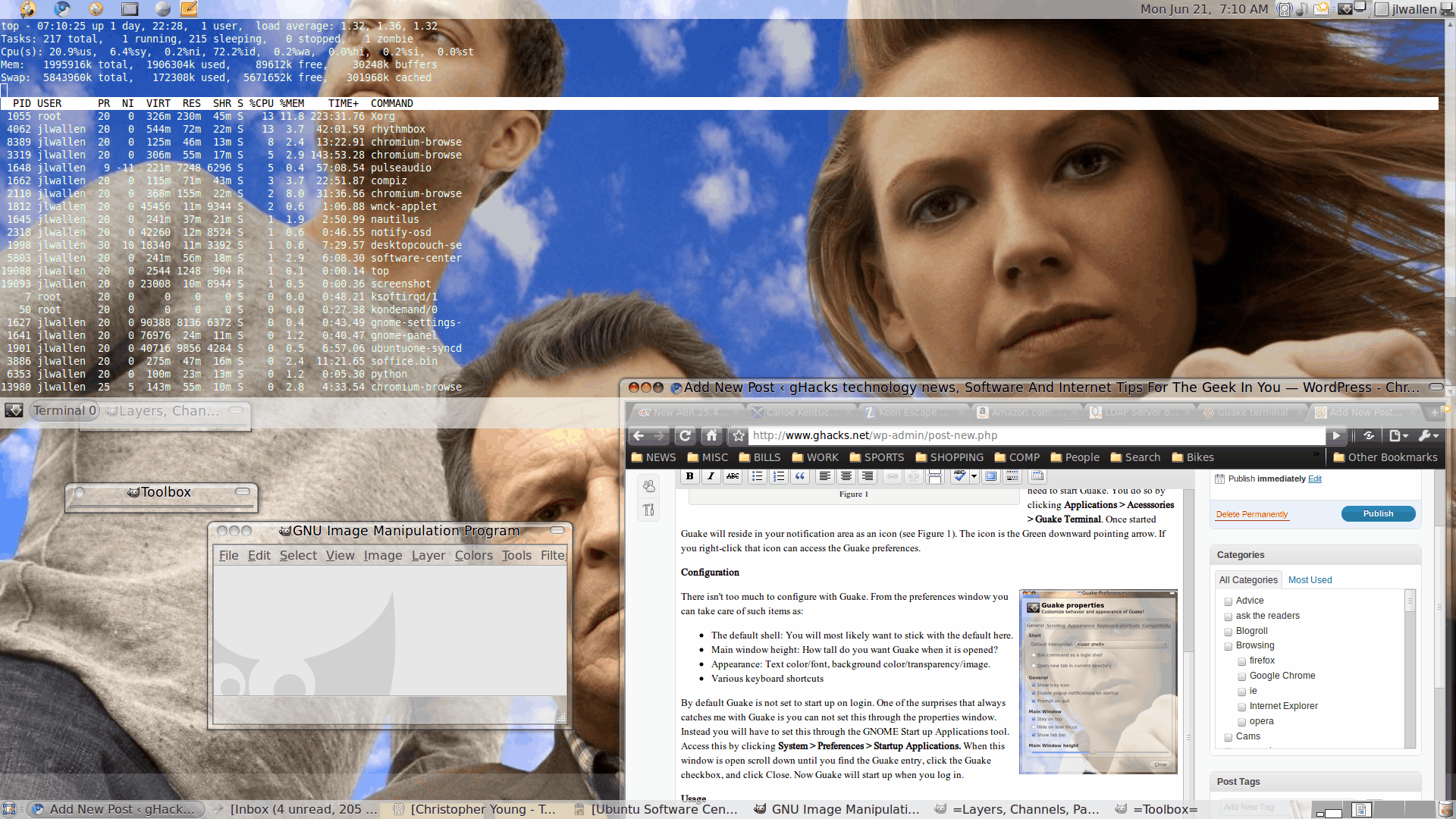Align text right in the editor

click(x=867, y=476)
